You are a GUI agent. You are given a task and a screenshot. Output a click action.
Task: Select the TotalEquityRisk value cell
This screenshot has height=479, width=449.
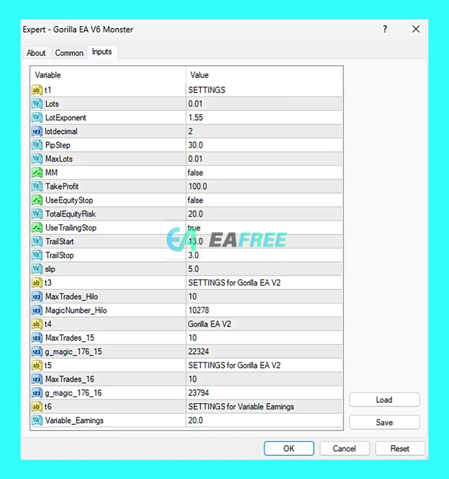265,214
